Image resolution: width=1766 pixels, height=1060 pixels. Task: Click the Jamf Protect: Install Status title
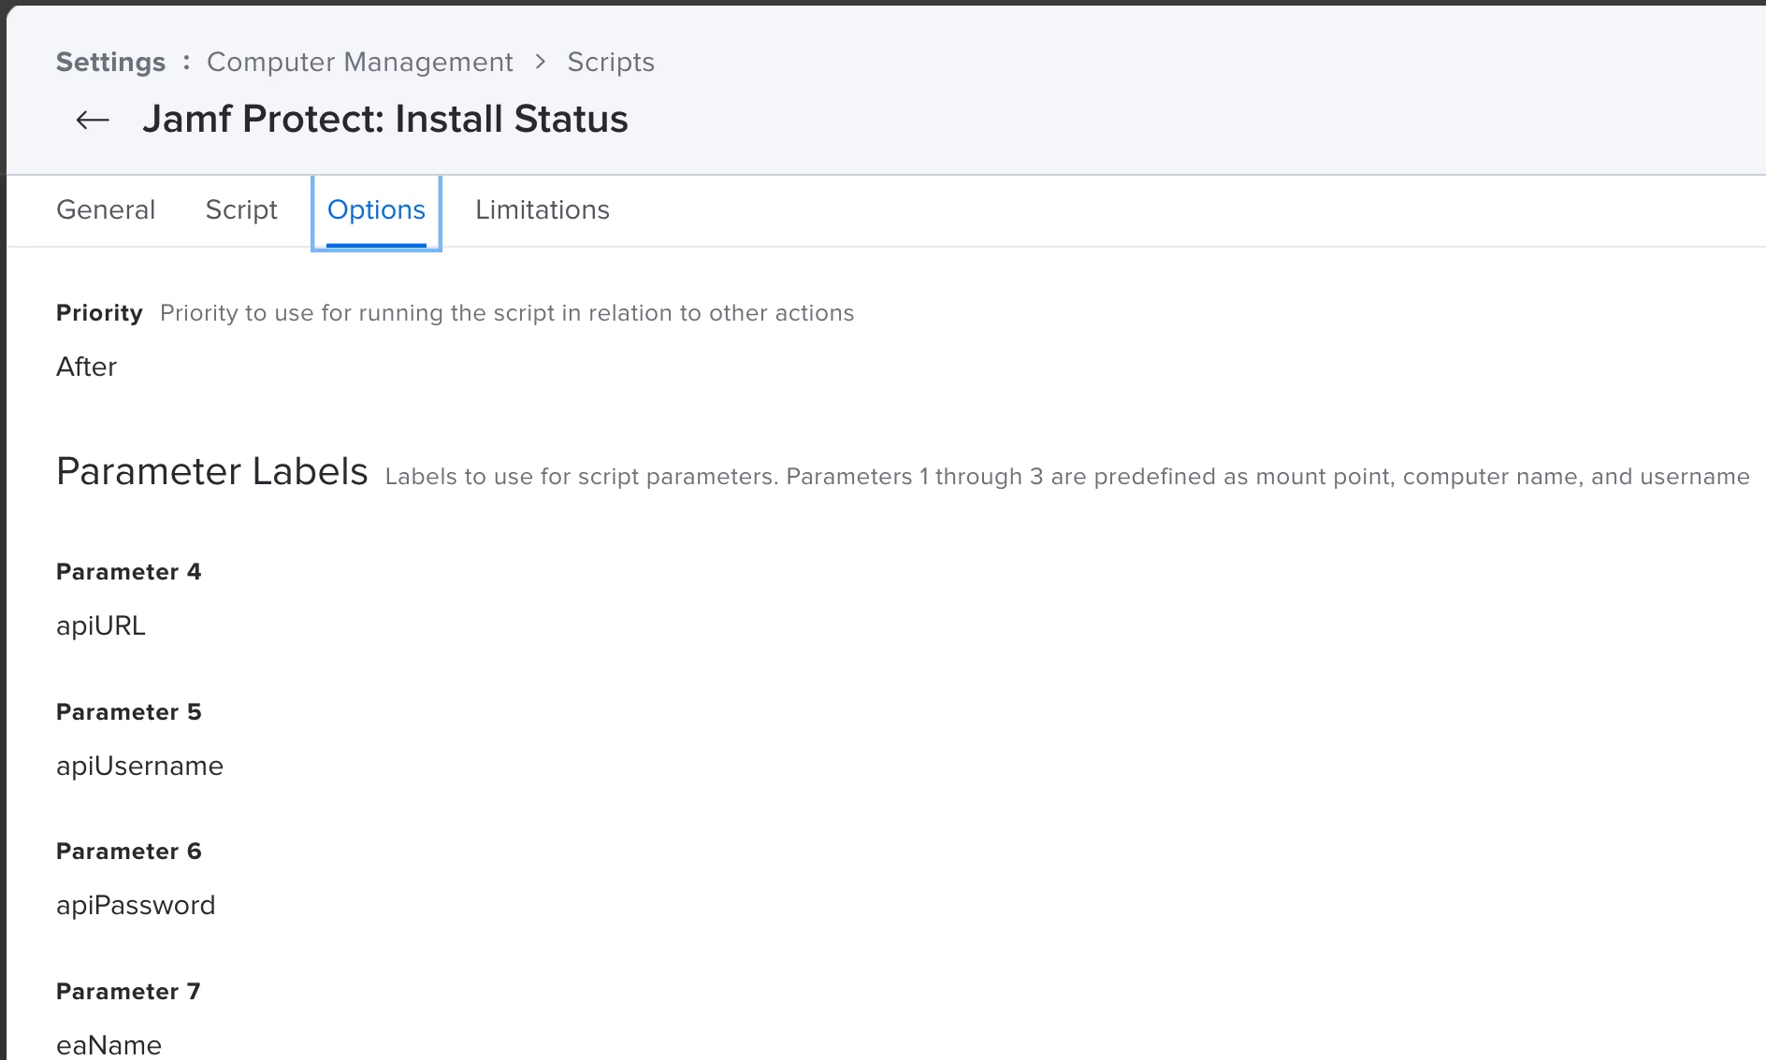385,119
